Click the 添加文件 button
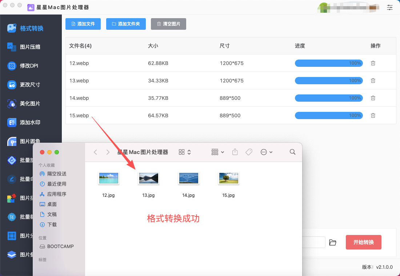Screen dimensions: 400x276 (83, 24)
